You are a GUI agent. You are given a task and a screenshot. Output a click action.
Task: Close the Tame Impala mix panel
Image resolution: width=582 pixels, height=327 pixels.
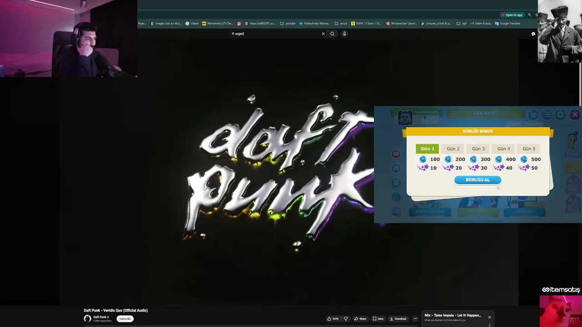[489, 317]
